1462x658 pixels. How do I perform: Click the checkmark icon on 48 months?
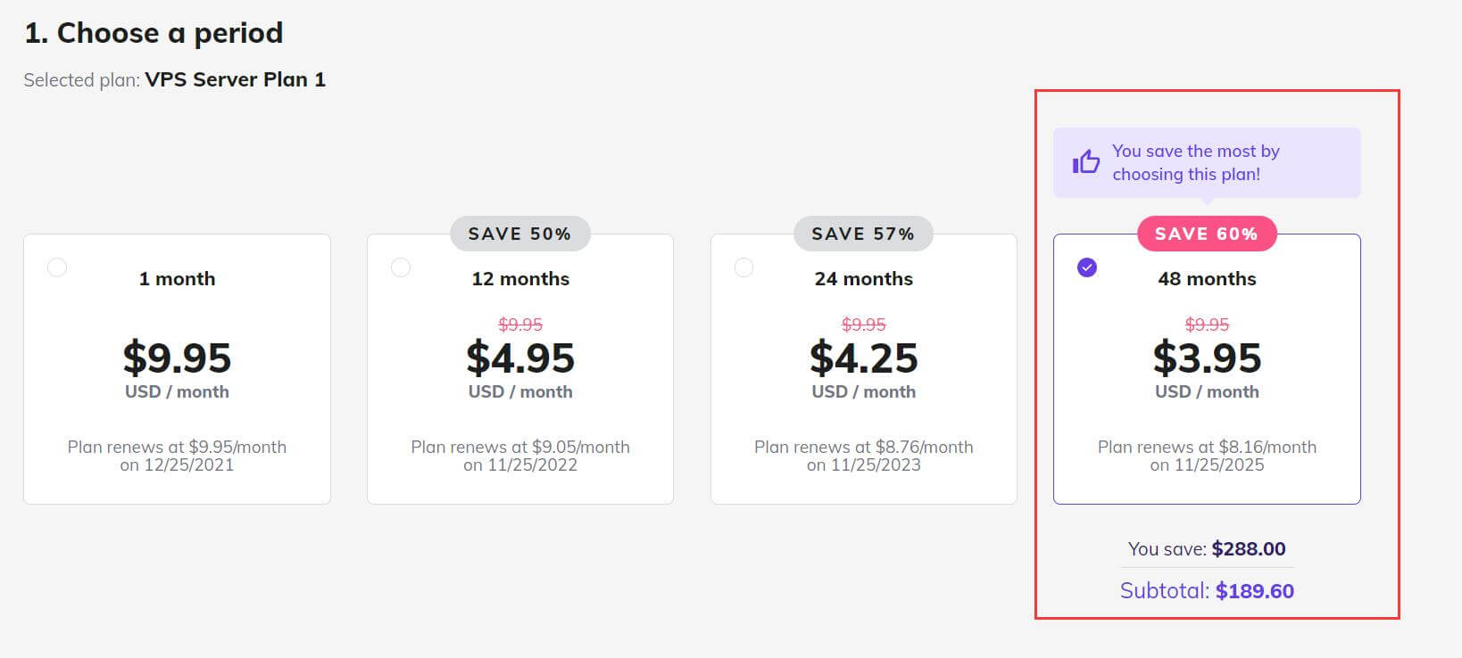[1087, 267]
